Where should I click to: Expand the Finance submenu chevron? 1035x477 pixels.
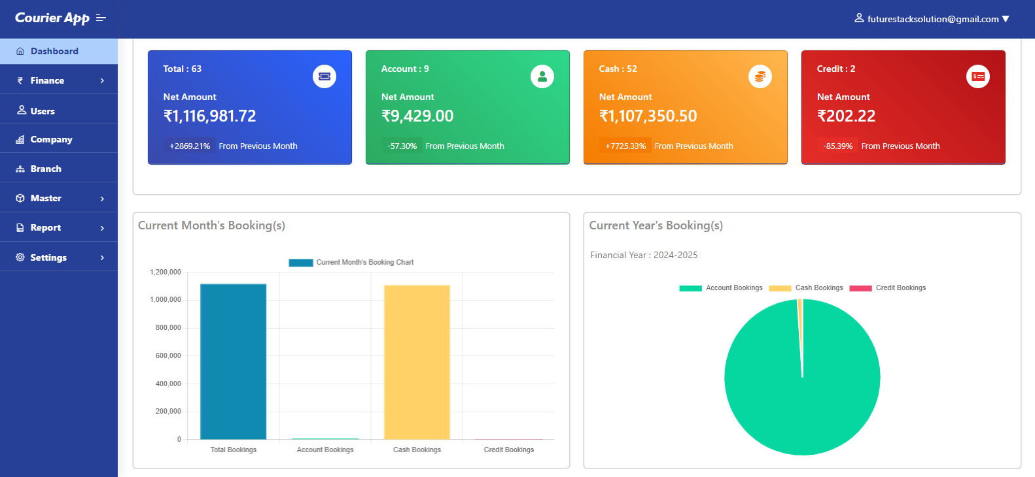click(102, 81)
